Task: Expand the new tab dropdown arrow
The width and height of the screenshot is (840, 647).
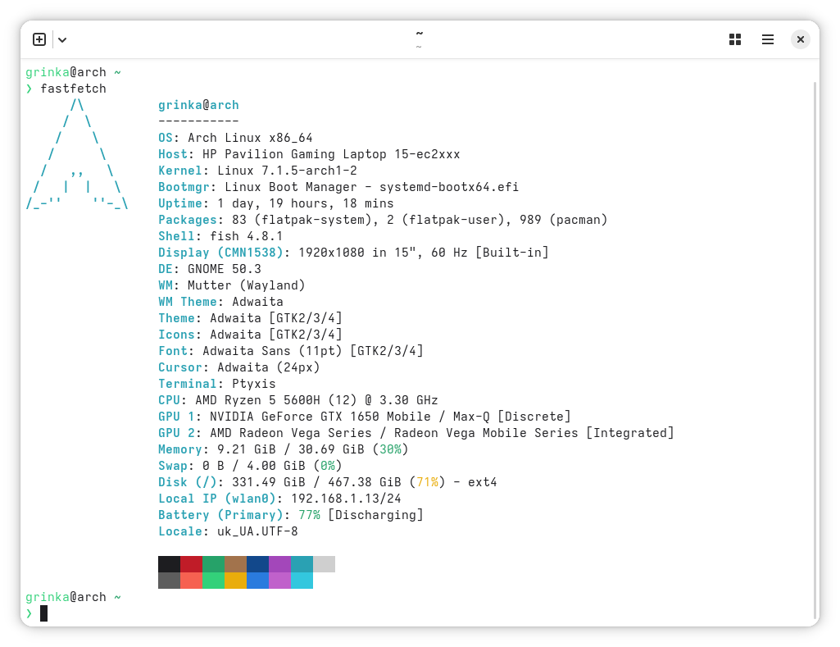Action: coord(62,39)
